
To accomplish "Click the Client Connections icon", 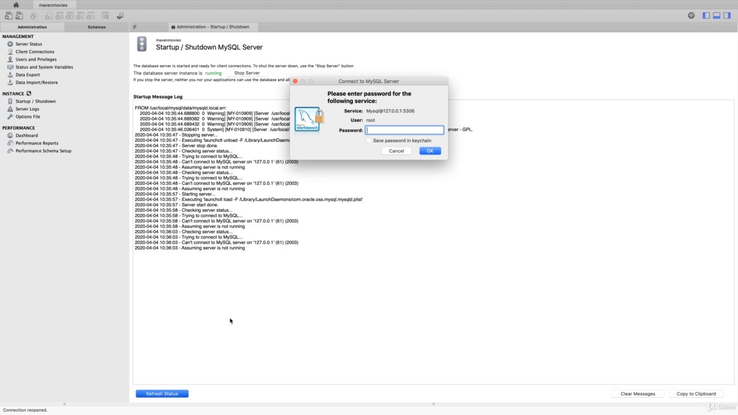I will tap(10, 51).
